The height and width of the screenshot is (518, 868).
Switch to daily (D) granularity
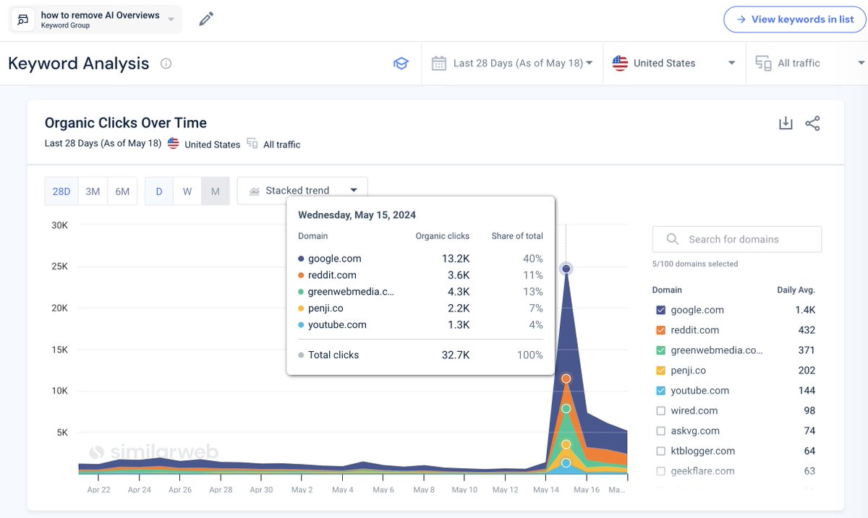tap(159, 191)
